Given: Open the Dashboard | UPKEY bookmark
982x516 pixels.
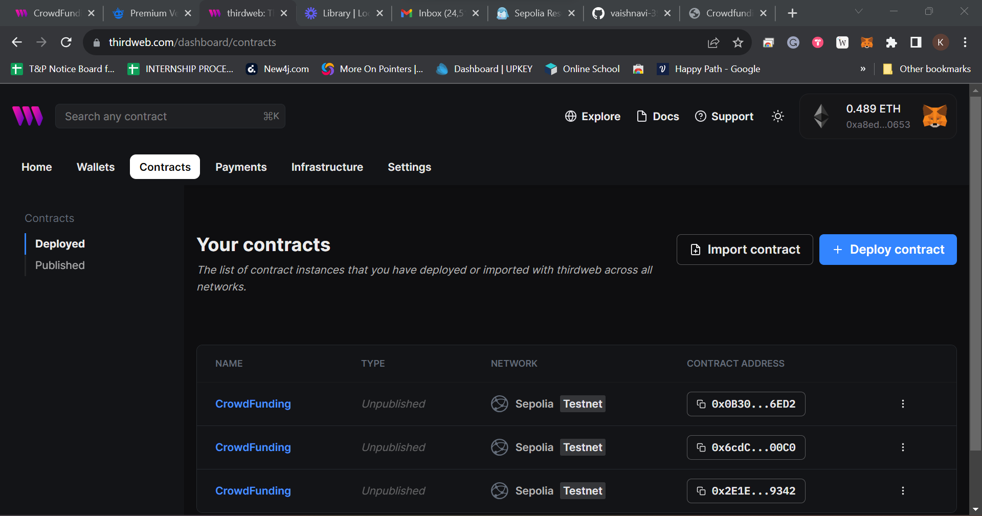Looking at the screenshot, I should pos(484,69).
